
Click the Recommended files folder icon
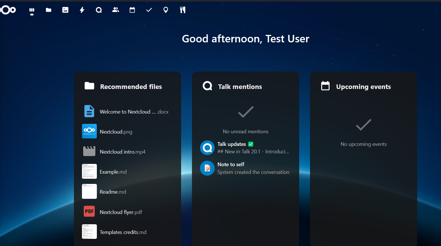click(89, 86)
